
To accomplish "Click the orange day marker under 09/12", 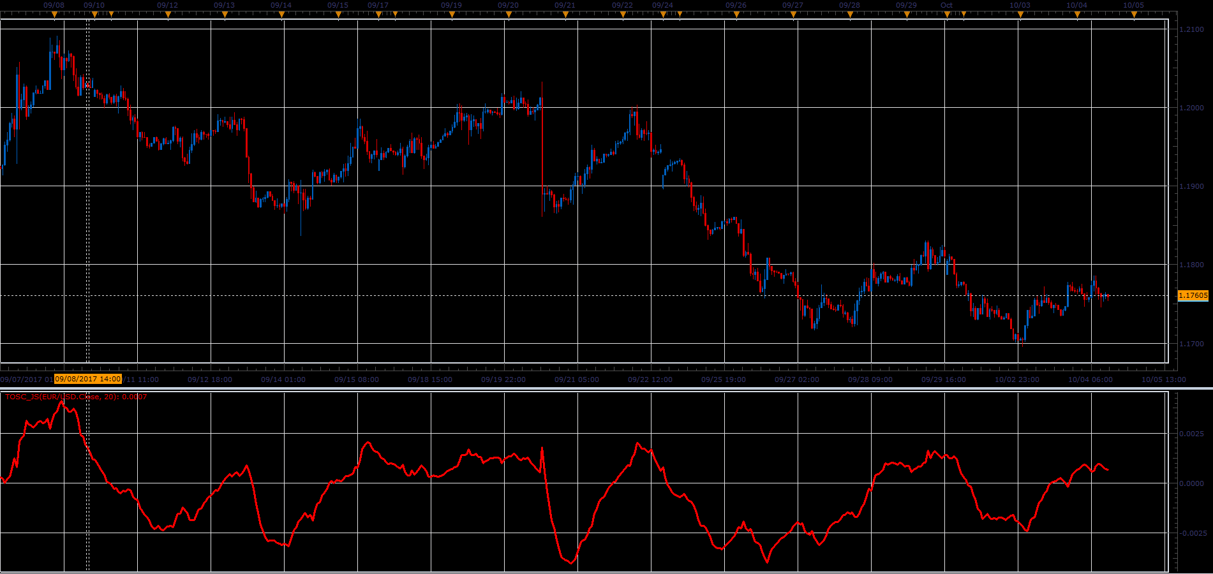I will point(168,14).
